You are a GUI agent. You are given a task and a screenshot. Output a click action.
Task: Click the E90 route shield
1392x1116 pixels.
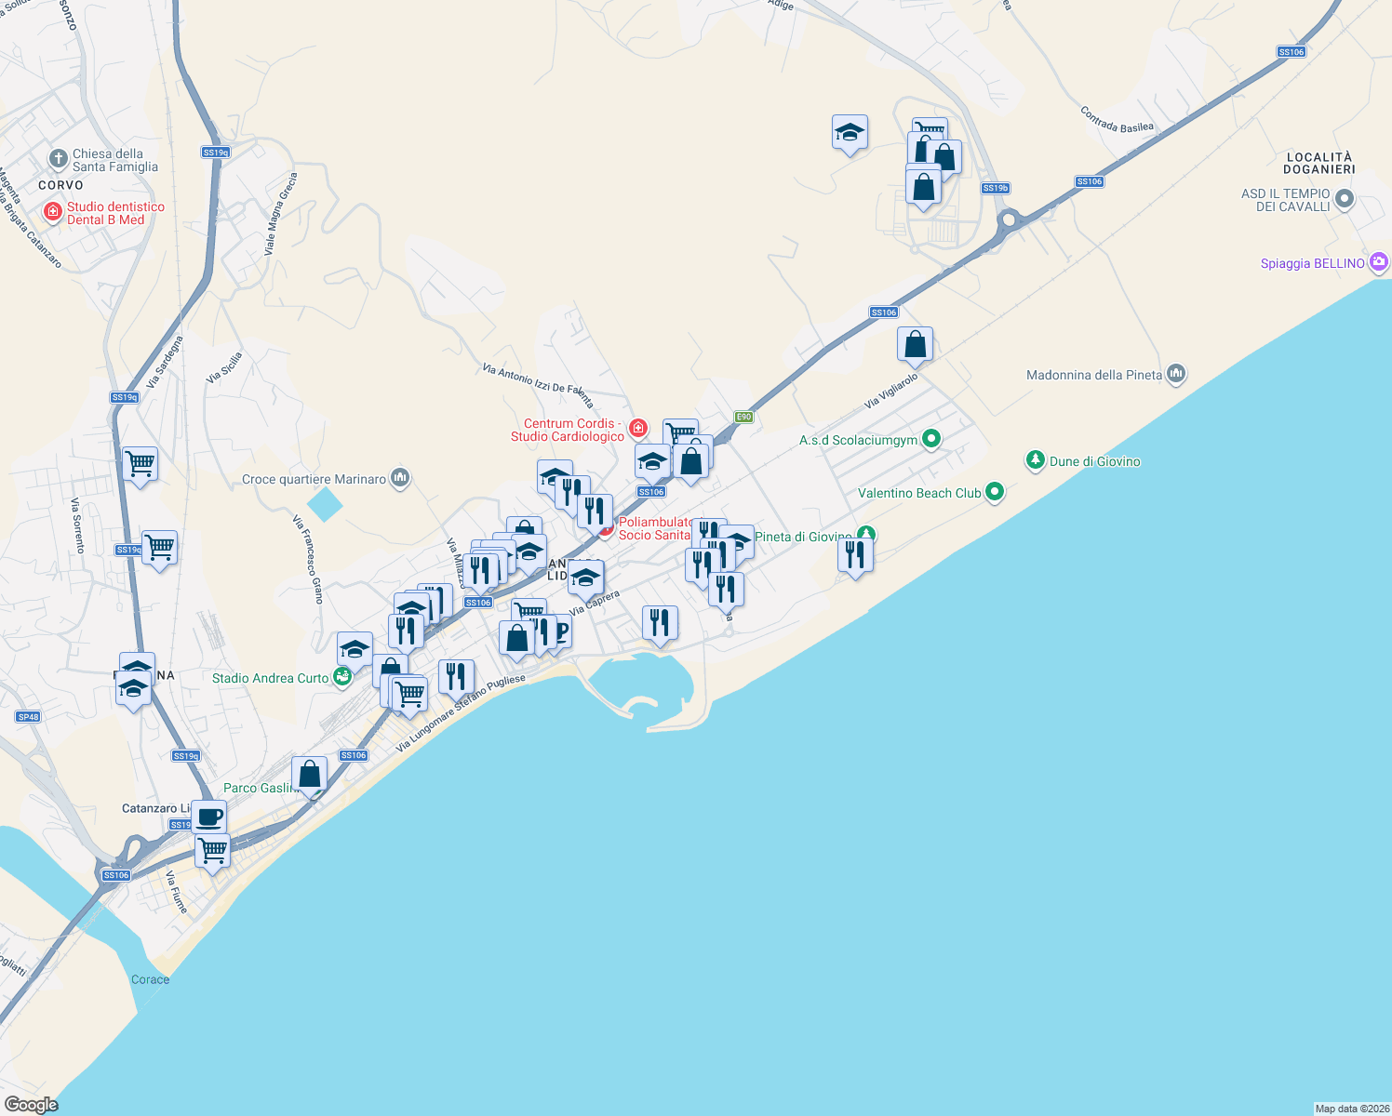point(743,417)
